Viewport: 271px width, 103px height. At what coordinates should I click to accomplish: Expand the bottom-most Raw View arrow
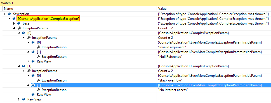tap(19, 99)
